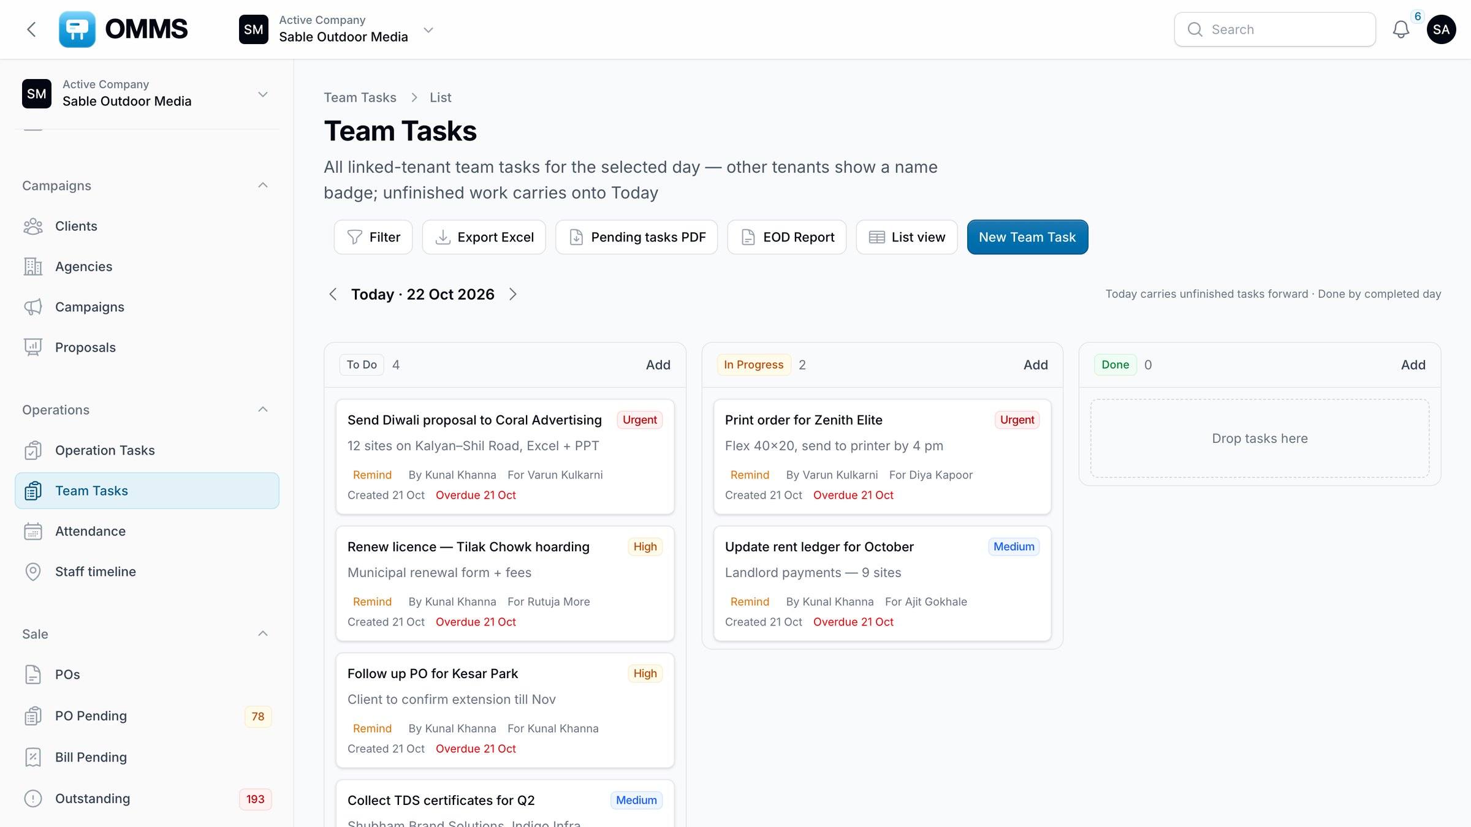Click Remind on Kesar Park card

coord(372,728)
